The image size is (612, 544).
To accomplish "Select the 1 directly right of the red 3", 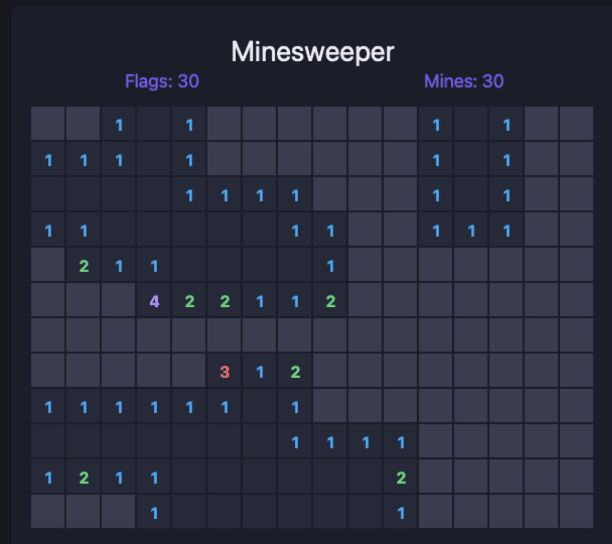I will pos(259,371).
